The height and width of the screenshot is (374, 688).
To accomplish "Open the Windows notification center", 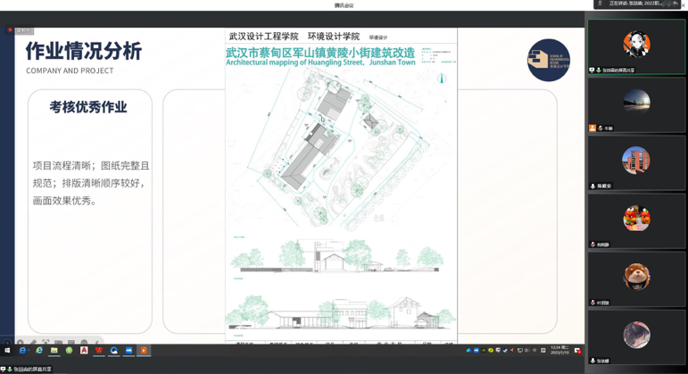I will [577, 351].
